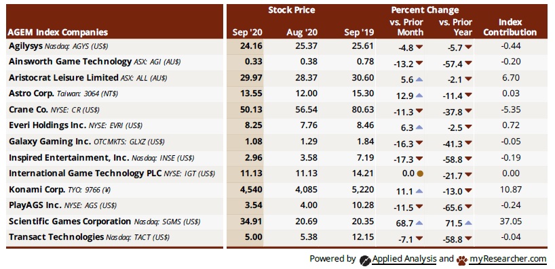Click the up arrow next to Everi 6.3
Image resolution: width=555 pixels, height=269 pixels.
pos(419,127)
